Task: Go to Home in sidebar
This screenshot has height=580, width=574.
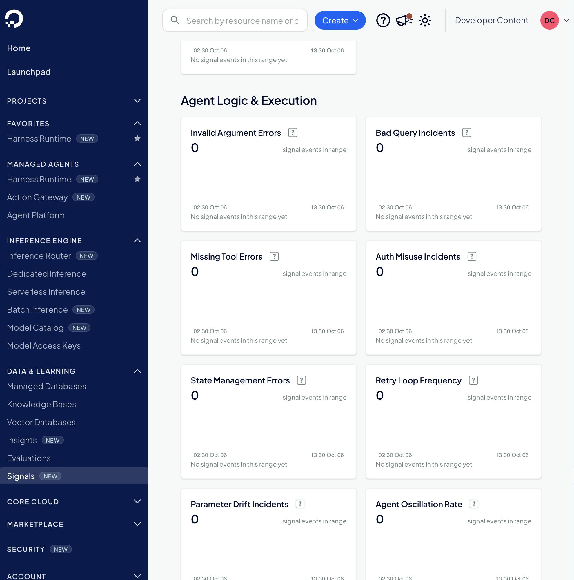Action: (19, 48)
